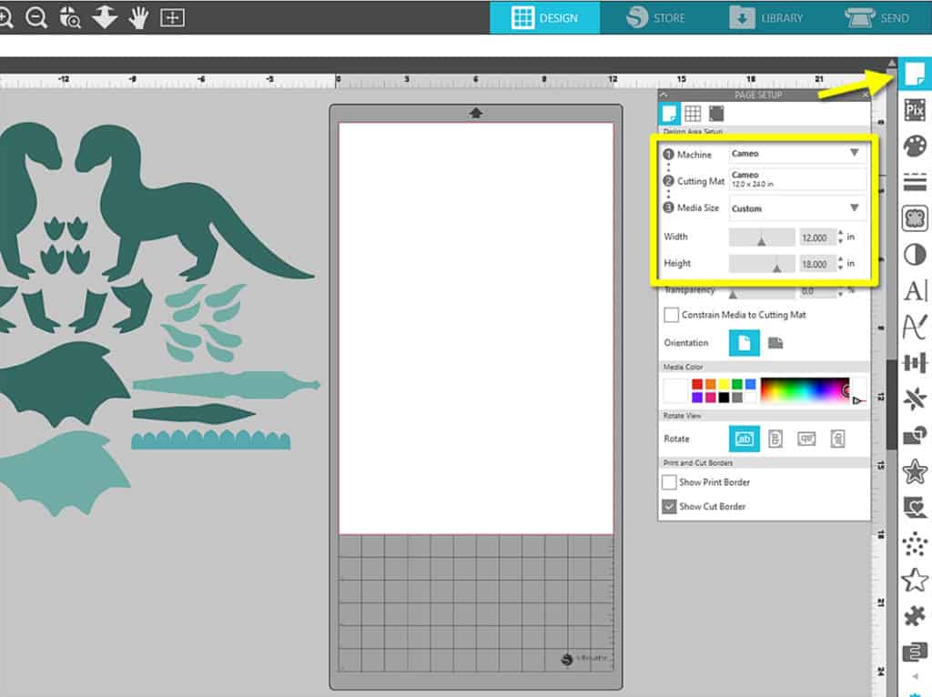This screenshot has width=932, height=697.
Task: Check the Show Print Border box
Action: click(670, 482)
